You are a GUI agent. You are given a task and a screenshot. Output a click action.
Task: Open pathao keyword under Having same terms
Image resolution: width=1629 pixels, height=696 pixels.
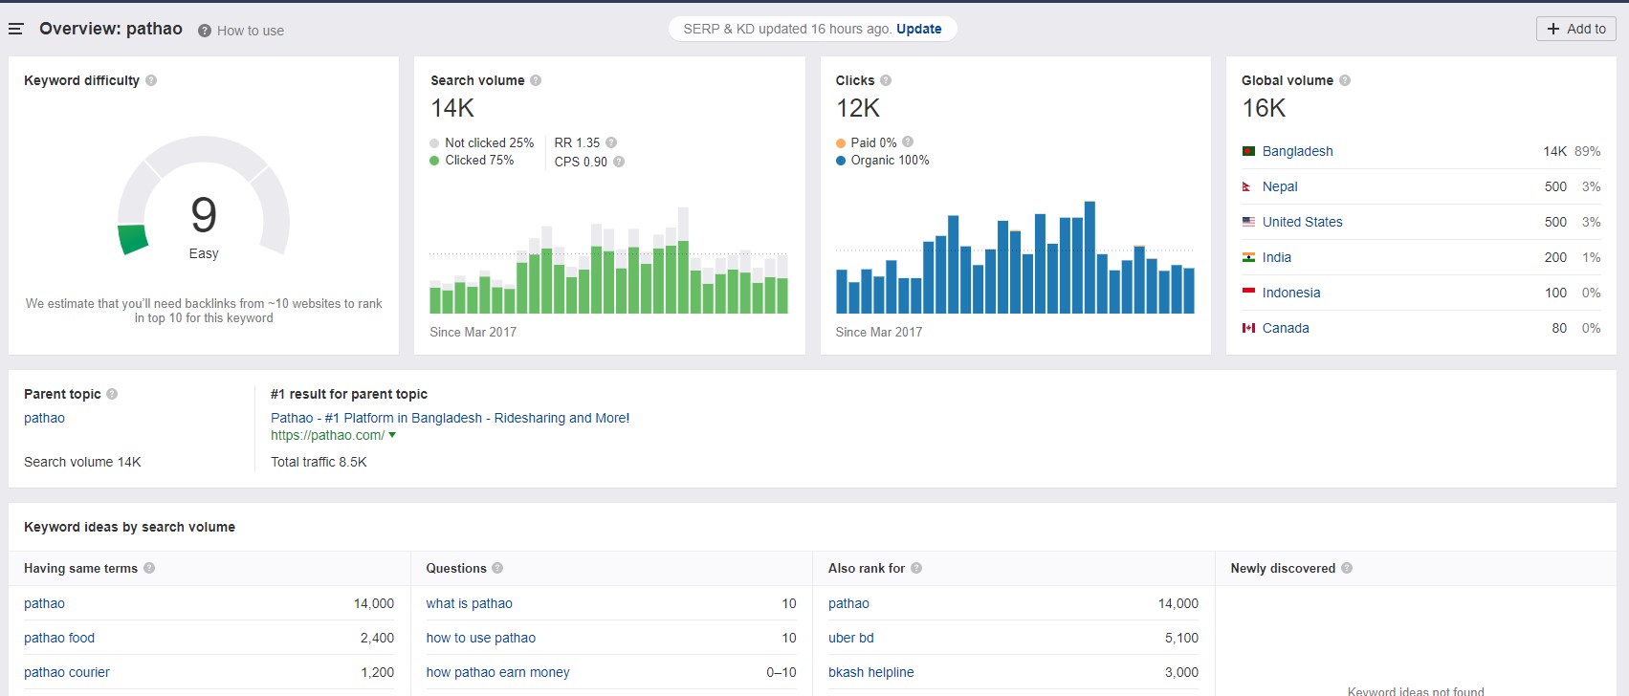pos(44,603)
